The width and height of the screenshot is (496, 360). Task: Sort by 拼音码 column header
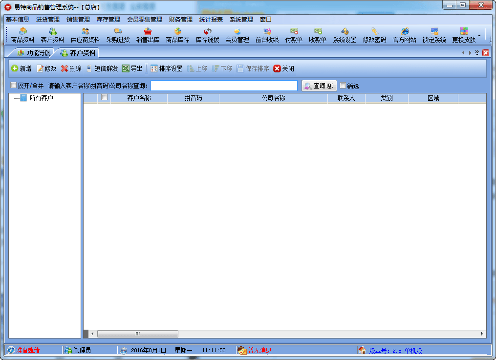194,98
